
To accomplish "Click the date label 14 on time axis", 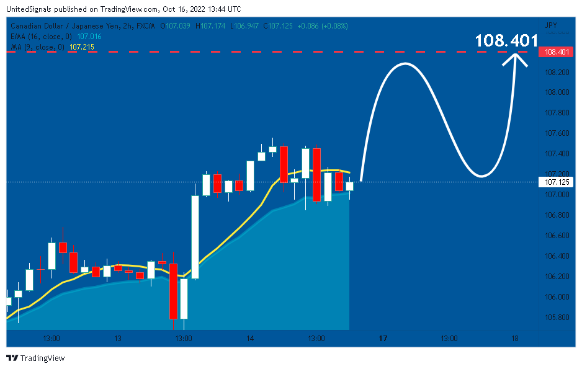I will click(250, 339).
